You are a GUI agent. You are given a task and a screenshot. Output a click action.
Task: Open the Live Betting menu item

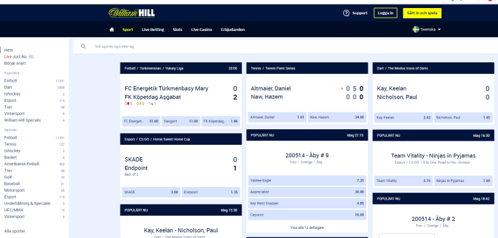tap(153, 29)
